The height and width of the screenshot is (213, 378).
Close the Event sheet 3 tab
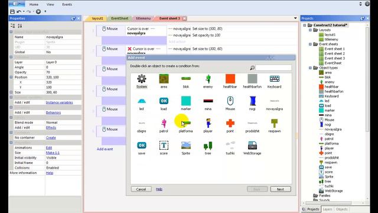[x=184, y=18]
